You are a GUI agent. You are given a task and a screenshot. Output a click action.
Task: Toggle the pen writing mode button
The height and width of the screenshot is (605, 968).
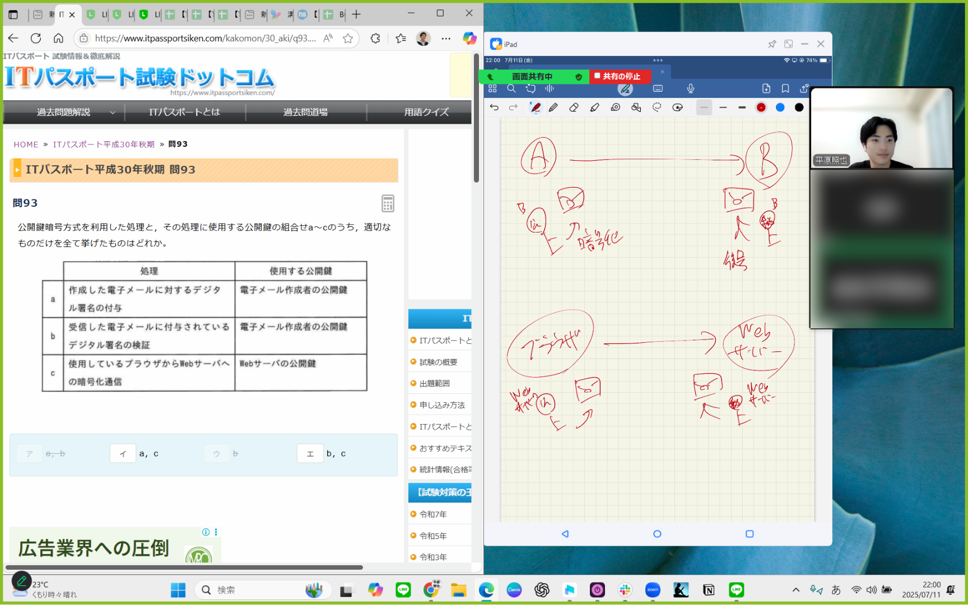[625, 89]
